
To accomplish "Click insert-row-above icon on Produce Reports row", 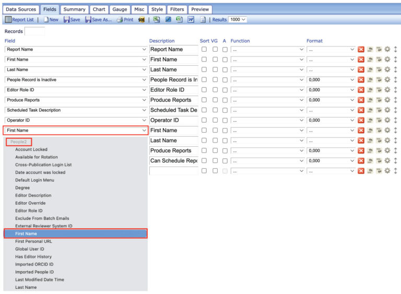I will pos(370,100).
